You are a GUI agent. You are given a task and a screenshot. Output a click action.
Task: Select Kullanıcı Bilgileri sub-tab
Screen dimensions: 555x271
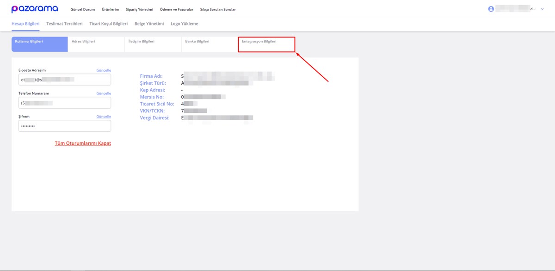(x=40, y=44)
